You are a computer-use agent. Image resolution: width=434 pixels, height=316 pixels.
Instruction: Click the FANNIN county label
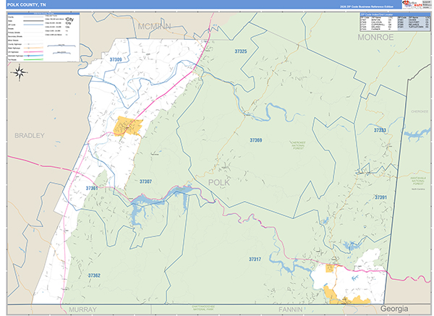290,309
